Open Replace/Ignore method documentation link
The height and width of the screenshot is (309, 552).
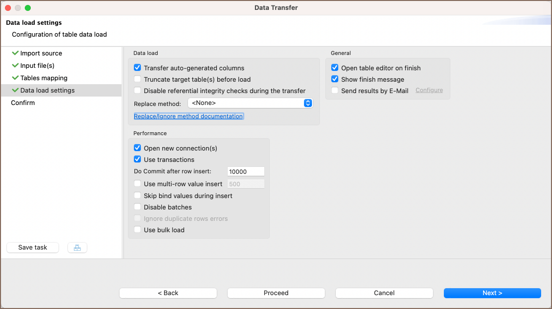[188, 116]
